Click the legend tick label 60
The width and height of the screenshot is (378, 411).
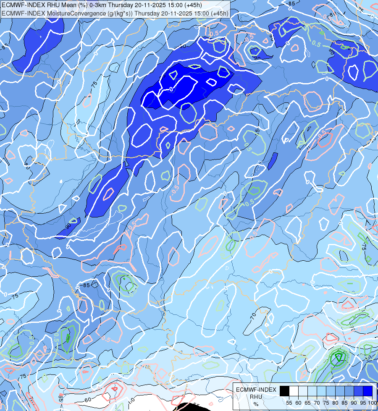coord(298,403)
